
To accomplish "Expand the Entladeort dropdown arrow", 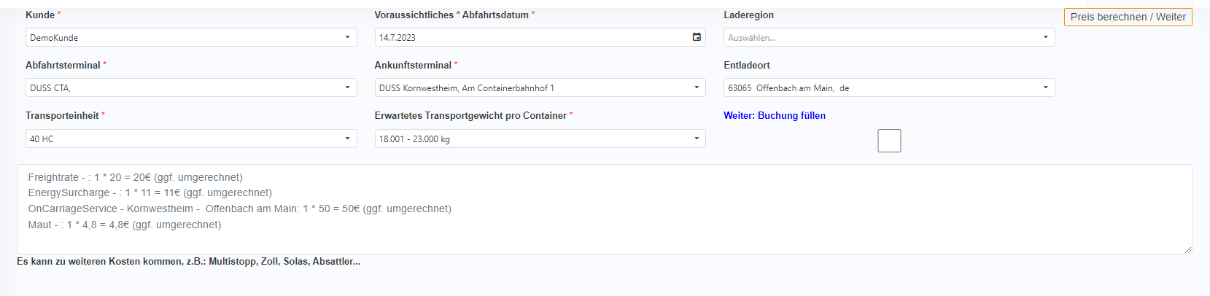I will point(1045,87).
